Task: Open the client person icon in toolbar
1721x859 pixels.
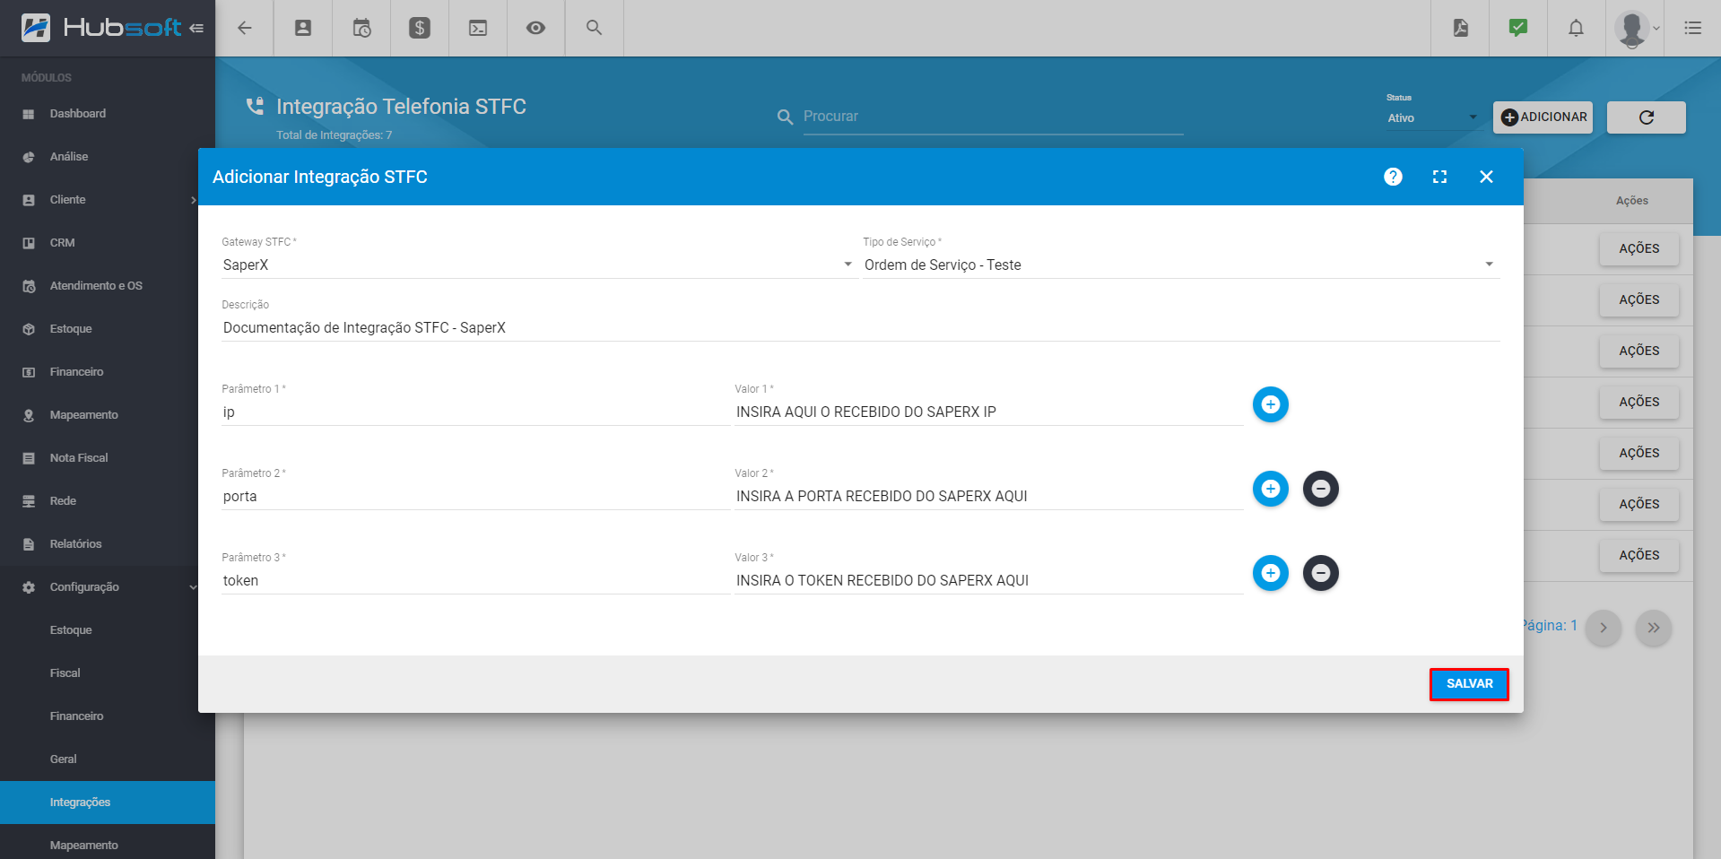Action: tap(303, 28)
